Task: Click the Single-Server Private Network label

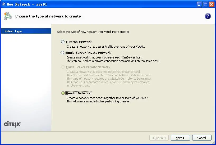Action: [88, 53]
